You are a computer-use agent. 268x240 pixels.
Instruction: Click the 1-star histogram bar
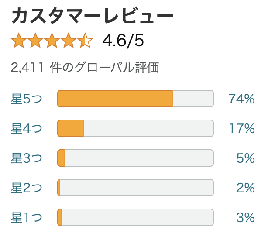[x=135, y=217]
